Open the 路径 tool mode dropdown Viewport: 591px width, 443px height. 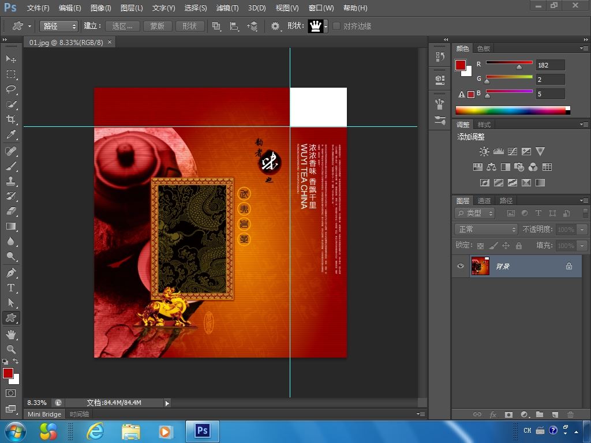58,26
